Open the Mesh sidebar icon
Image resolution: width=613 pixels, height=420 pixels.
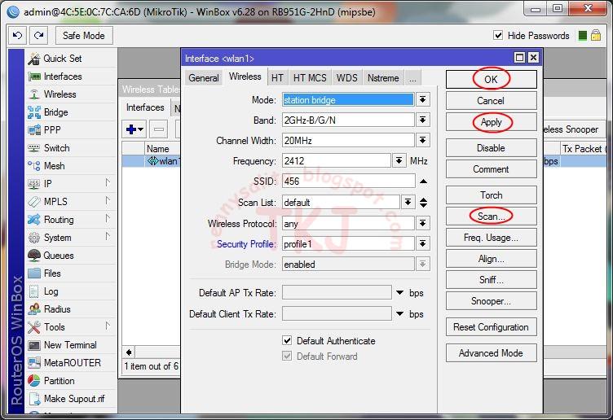[x=34, y=166]
